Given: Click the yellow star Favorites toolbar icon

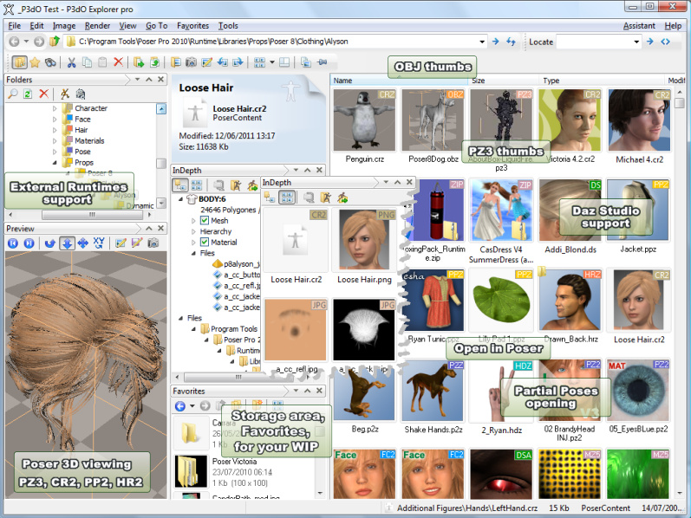Looking at the screenshot, I should coord(35,62).
